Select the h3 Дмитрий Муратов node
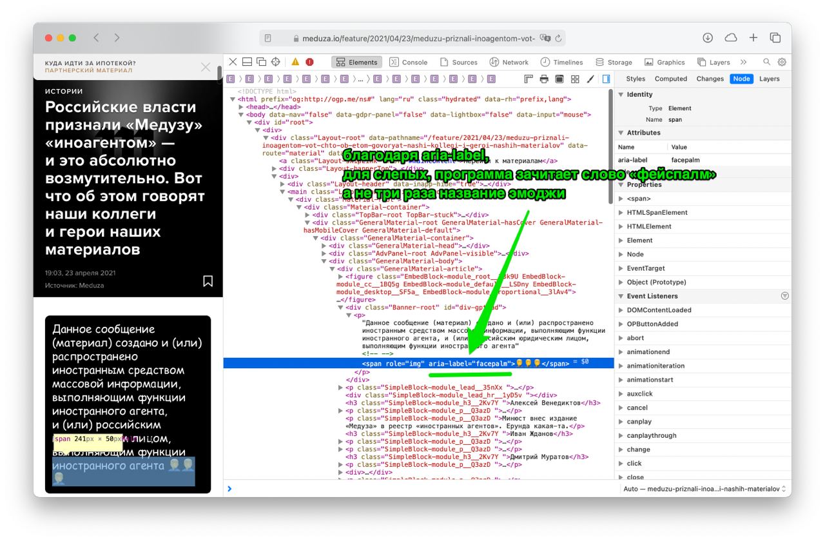Image resolution: width=825 pixels, height=541 pixels. pyautogui.click(x=467, y=457)
